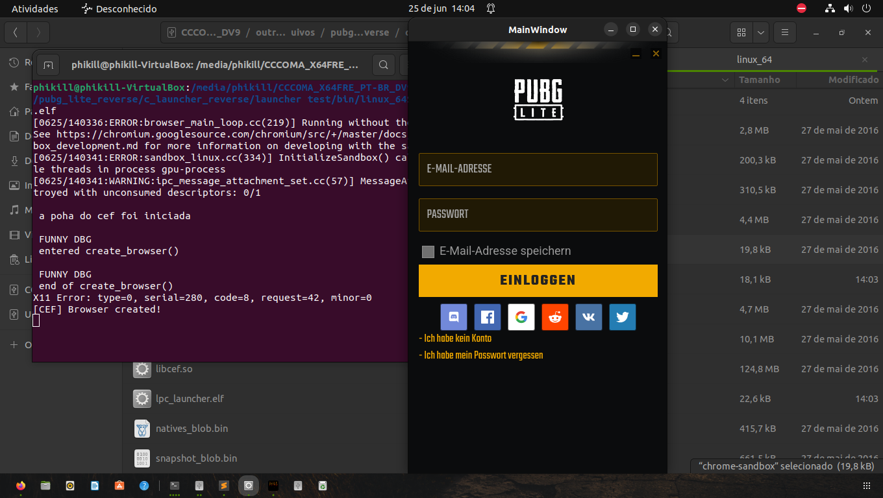The height and width of the screenshot is (498, 883).
Task: Log in with the Twitter icon
Action: click(x=623, y=317)
